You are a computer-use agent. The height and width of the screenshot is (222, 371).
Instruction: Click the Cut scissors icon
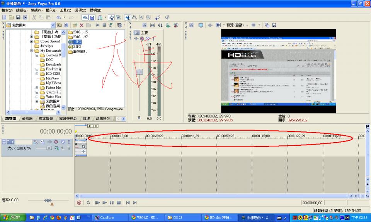[34, 17]
